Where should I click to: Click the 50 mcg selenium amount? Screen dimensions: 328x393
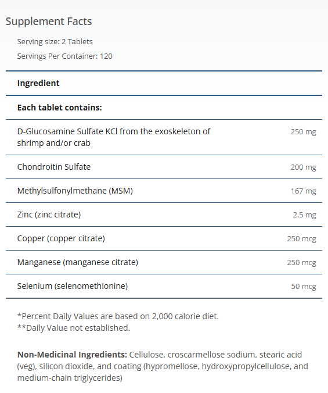[304, 286]
